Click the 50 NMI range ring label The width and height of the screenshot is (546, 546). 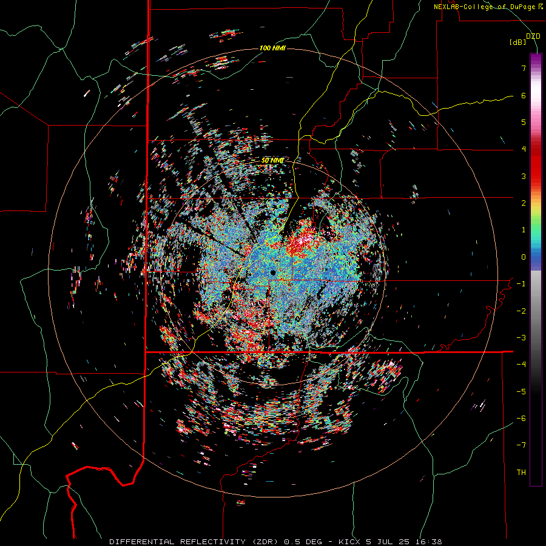pos(272,161)
